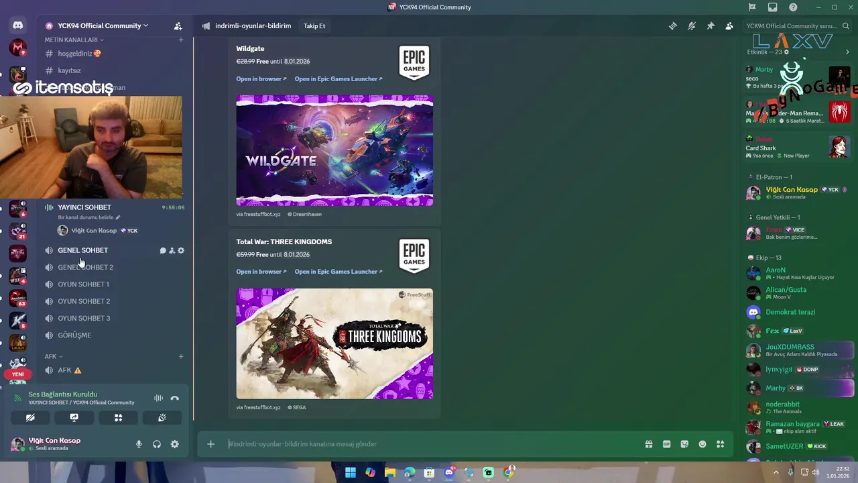Screen dimensions: 858x483
Task: Open in browser link for Three Kingdoms
Action: click(x=261, y=272)
